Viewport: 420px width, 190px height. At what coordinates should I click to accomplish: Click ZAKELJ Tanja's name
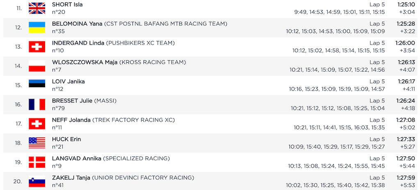(71, 178)
